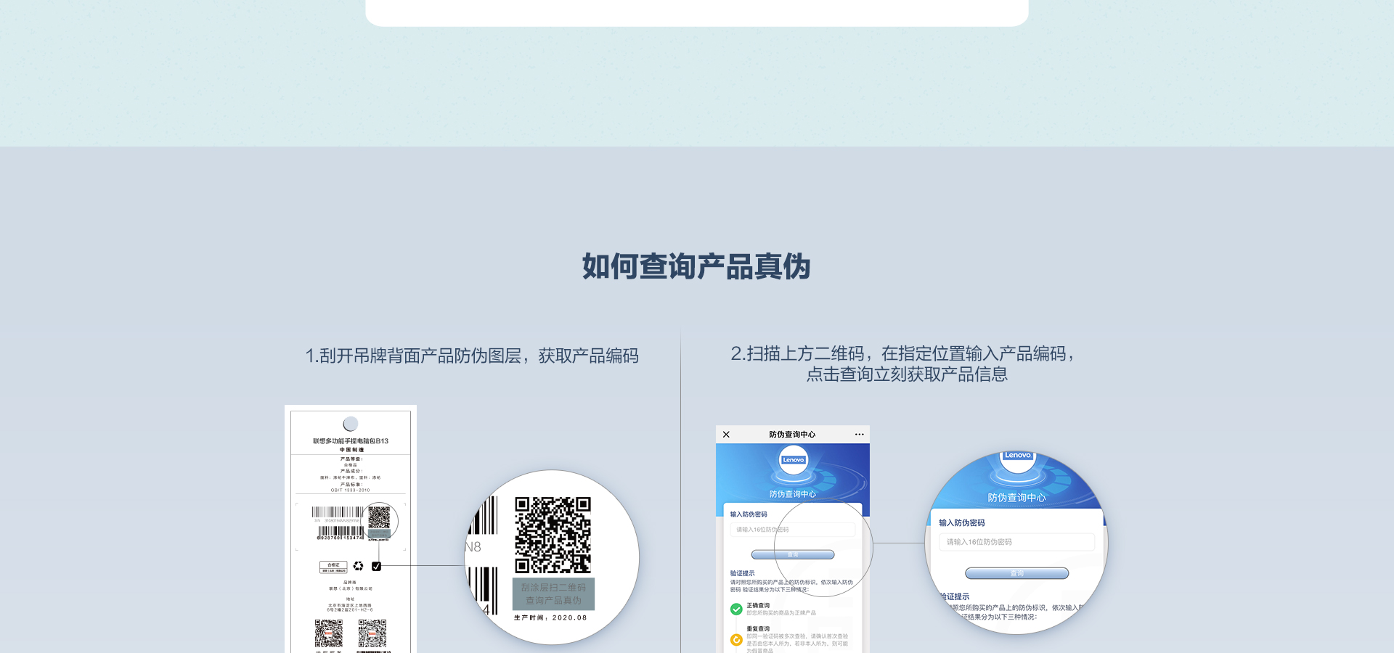Screen dimensions: 1394x653
Task: Click the 联想（北京）有限公司 company text on the tag
Action: tap(351, 588)
